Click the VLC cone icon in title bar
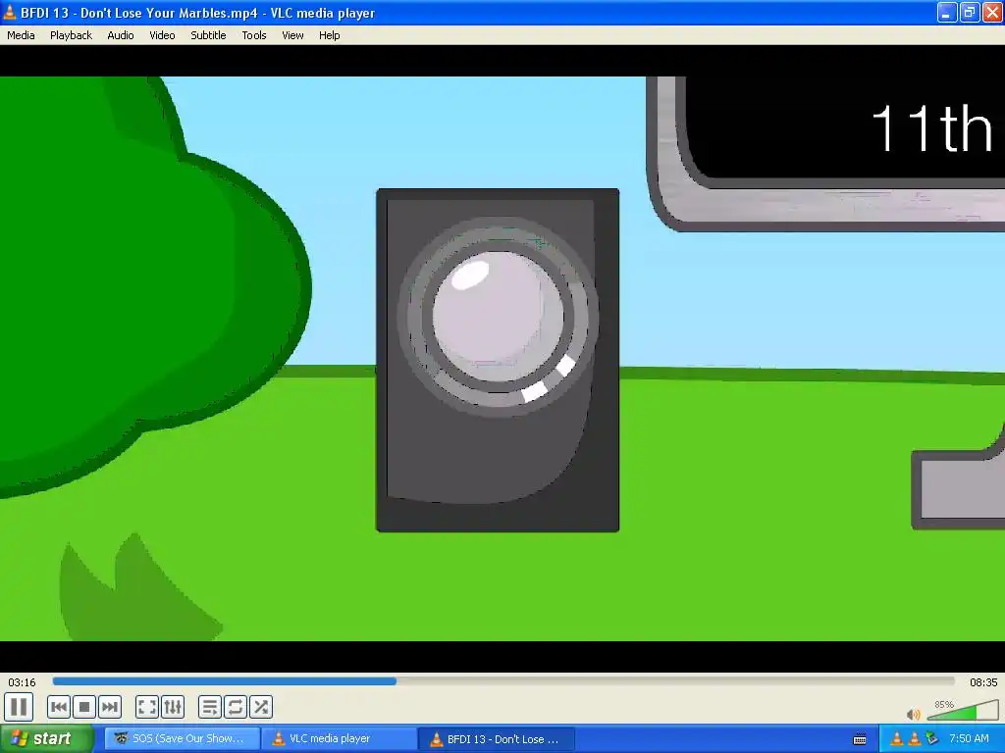Viewport: 1005px width, 753px height. [10, 12]
